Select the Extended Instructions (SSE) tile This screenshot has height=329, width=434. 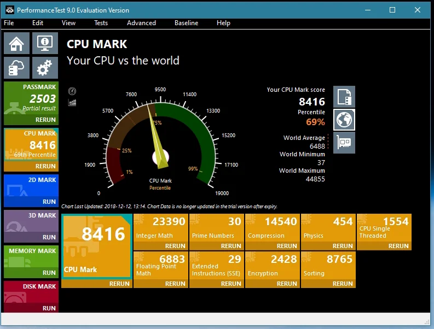217,265
